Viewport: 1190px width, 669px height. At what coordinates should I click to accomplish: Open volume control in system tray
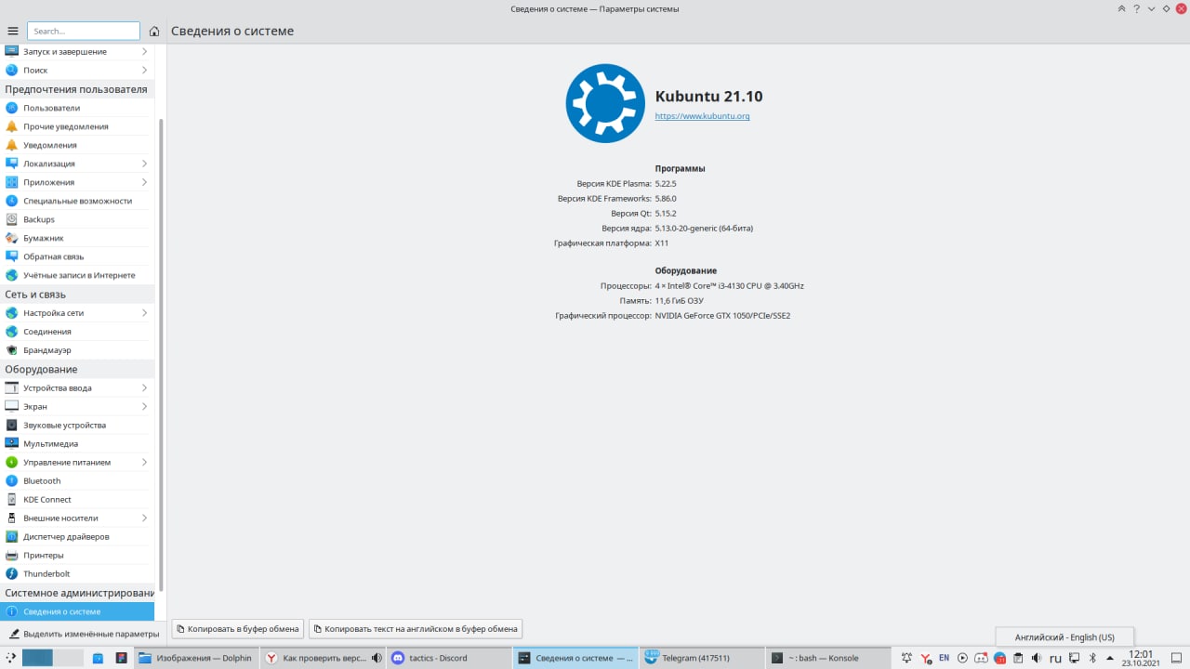[x=1037, y=658]
